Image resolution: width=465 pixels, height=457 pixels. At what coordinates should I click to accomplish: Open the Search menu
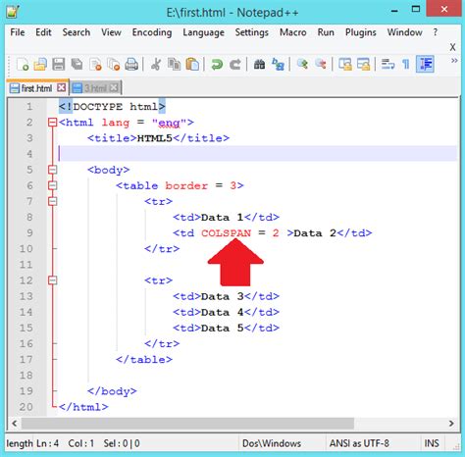click(x=77, y=32)
